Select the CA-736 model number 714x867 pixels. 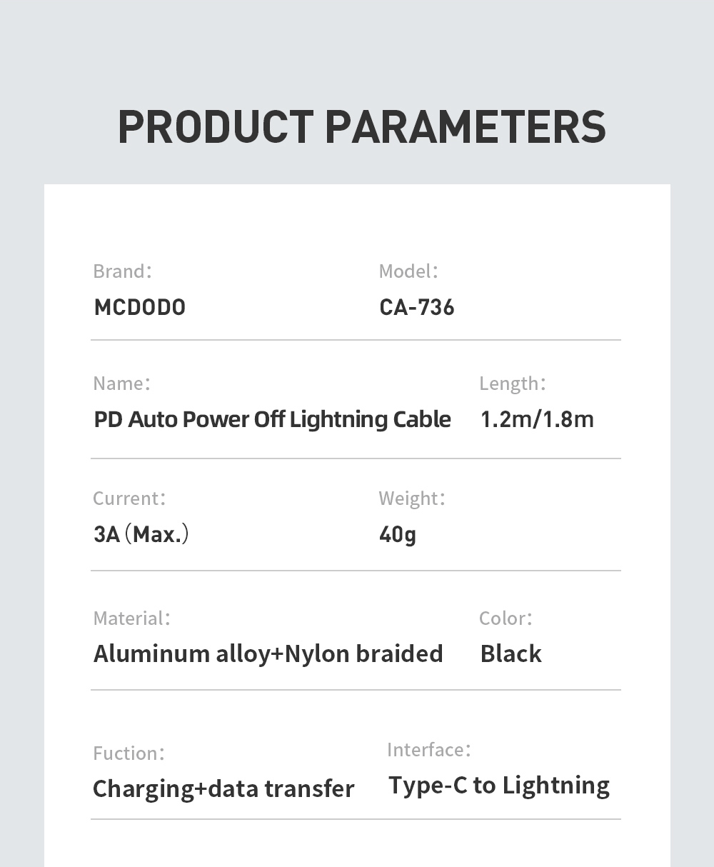(x=417, y=307)
